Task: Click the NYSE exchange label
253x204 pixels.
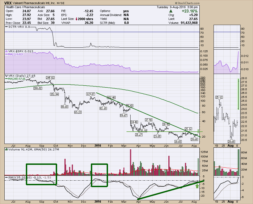Action: (x=60, y=3)
